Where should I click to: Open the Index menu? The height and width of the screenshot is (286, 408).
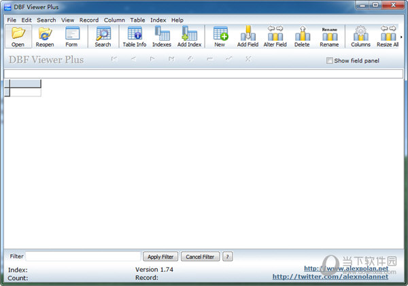pos(158,20)
